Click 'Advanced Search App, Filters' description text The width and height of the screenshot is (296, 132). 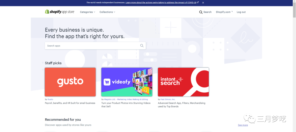click(x=182, y=105)
